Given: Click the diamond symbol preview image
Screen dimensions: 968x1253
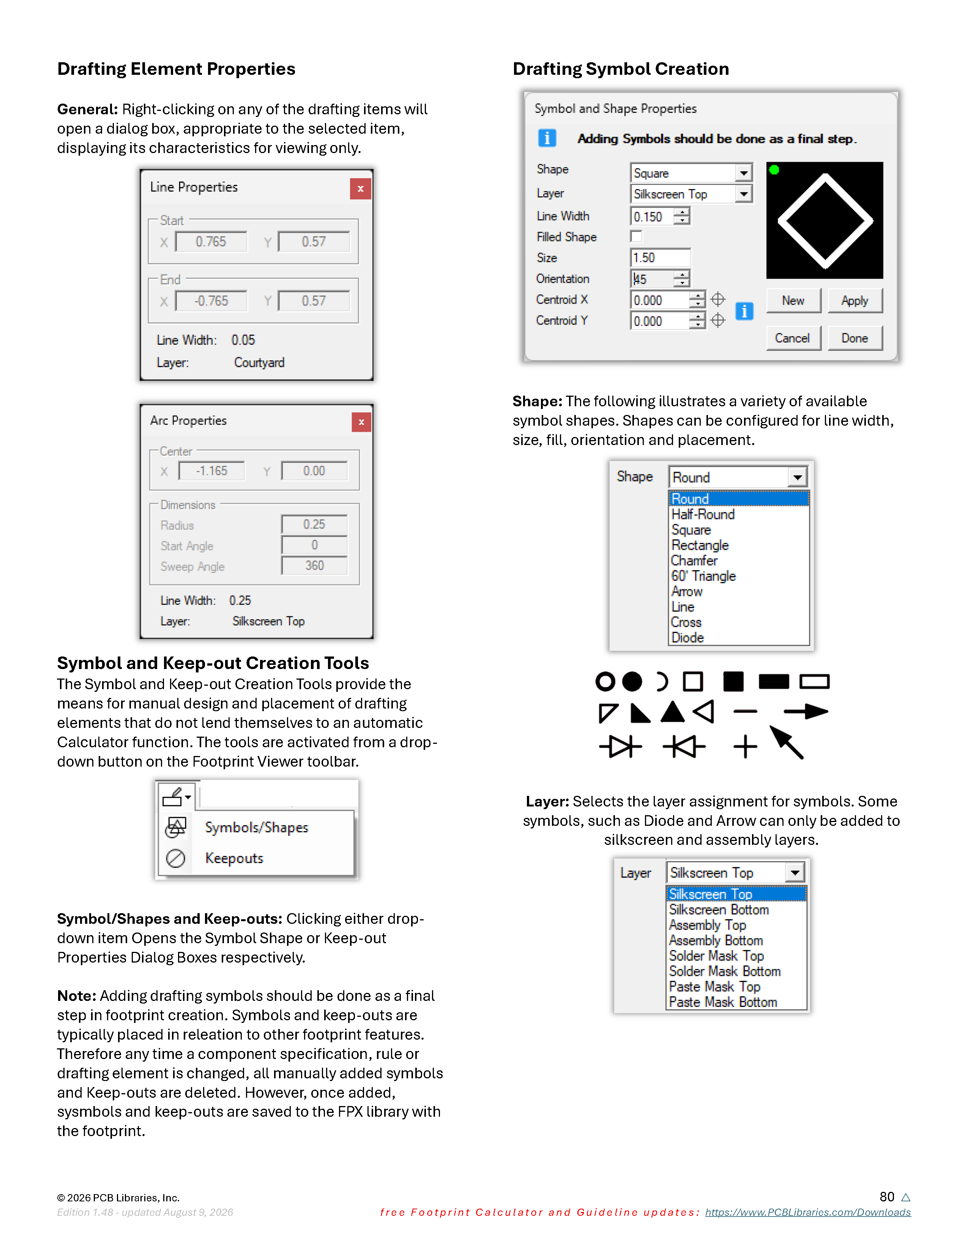Looking at the screenshot, I should click(825, 220).
